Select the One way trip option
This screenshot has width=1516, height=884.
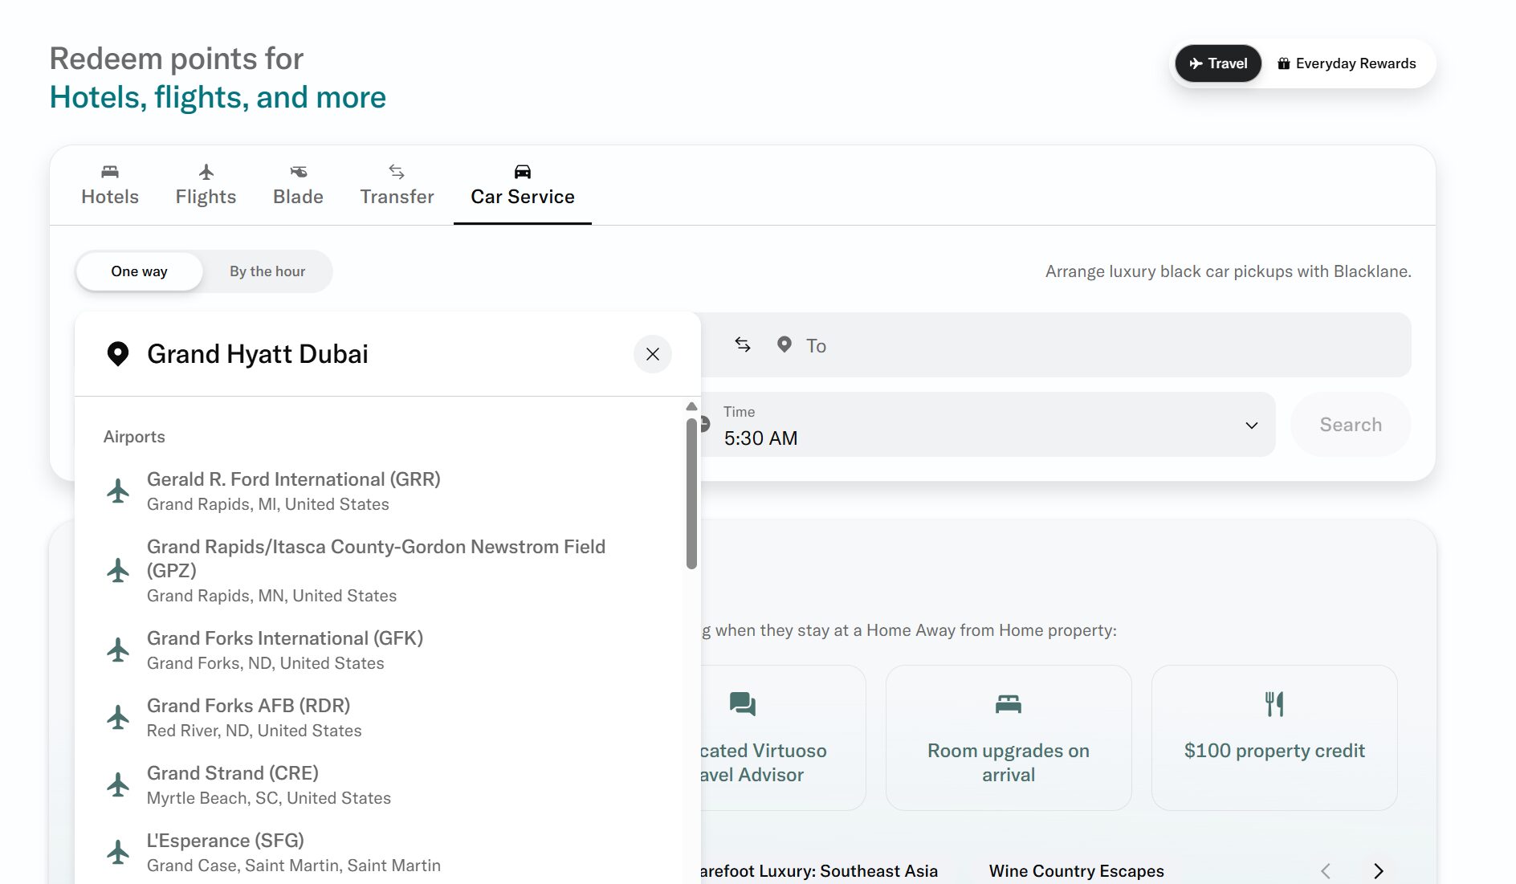(139, 271)
